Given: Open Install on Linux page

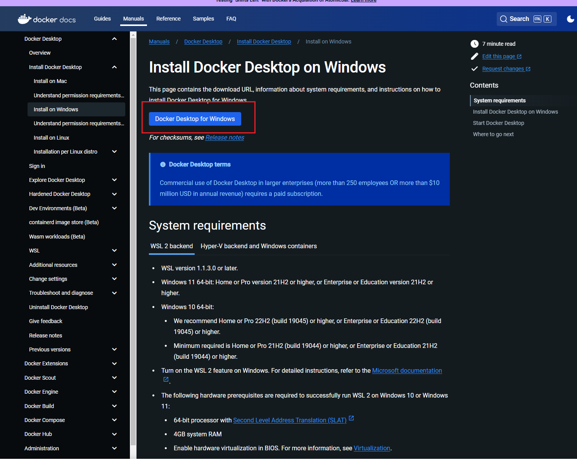Looking at the screenshot, I should [x=51, y=138].
